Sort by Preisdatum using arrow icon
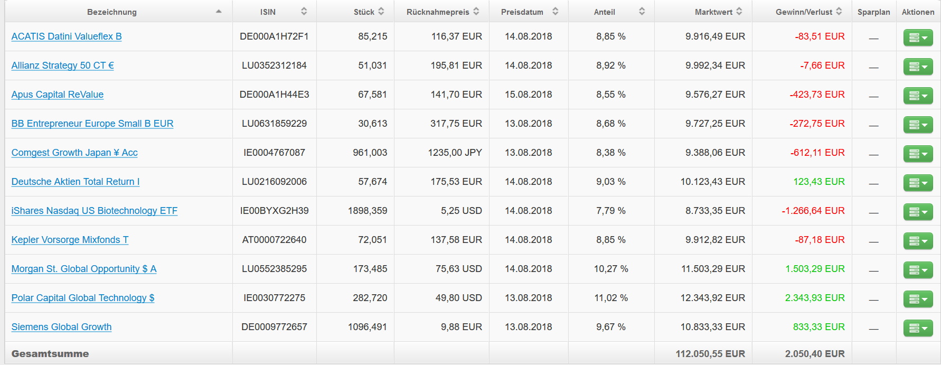 coord(555,12)
